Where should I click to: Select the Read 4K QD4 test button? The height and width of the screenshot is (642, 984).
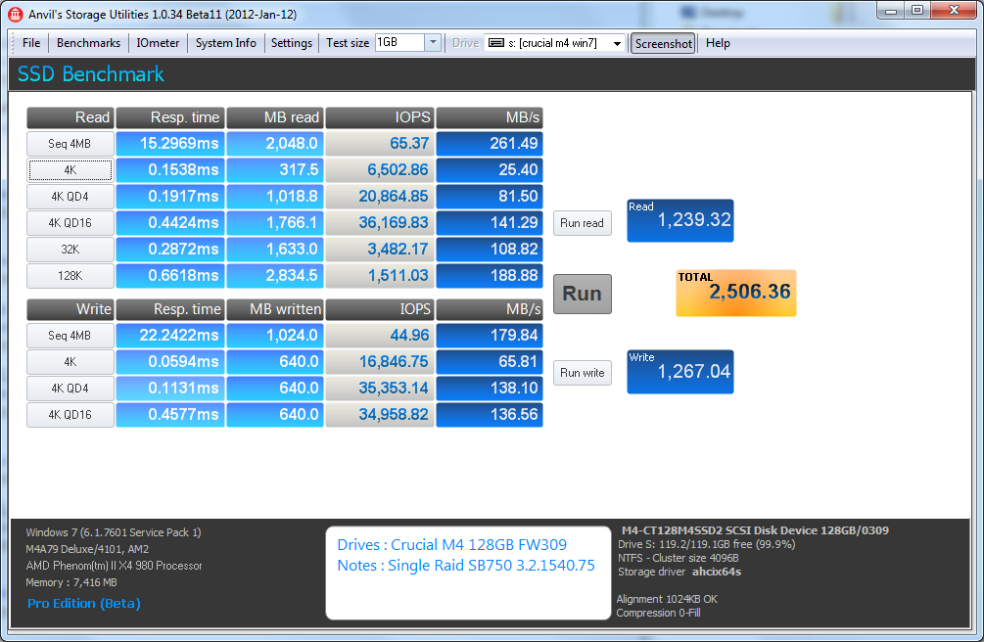[70, 197]
